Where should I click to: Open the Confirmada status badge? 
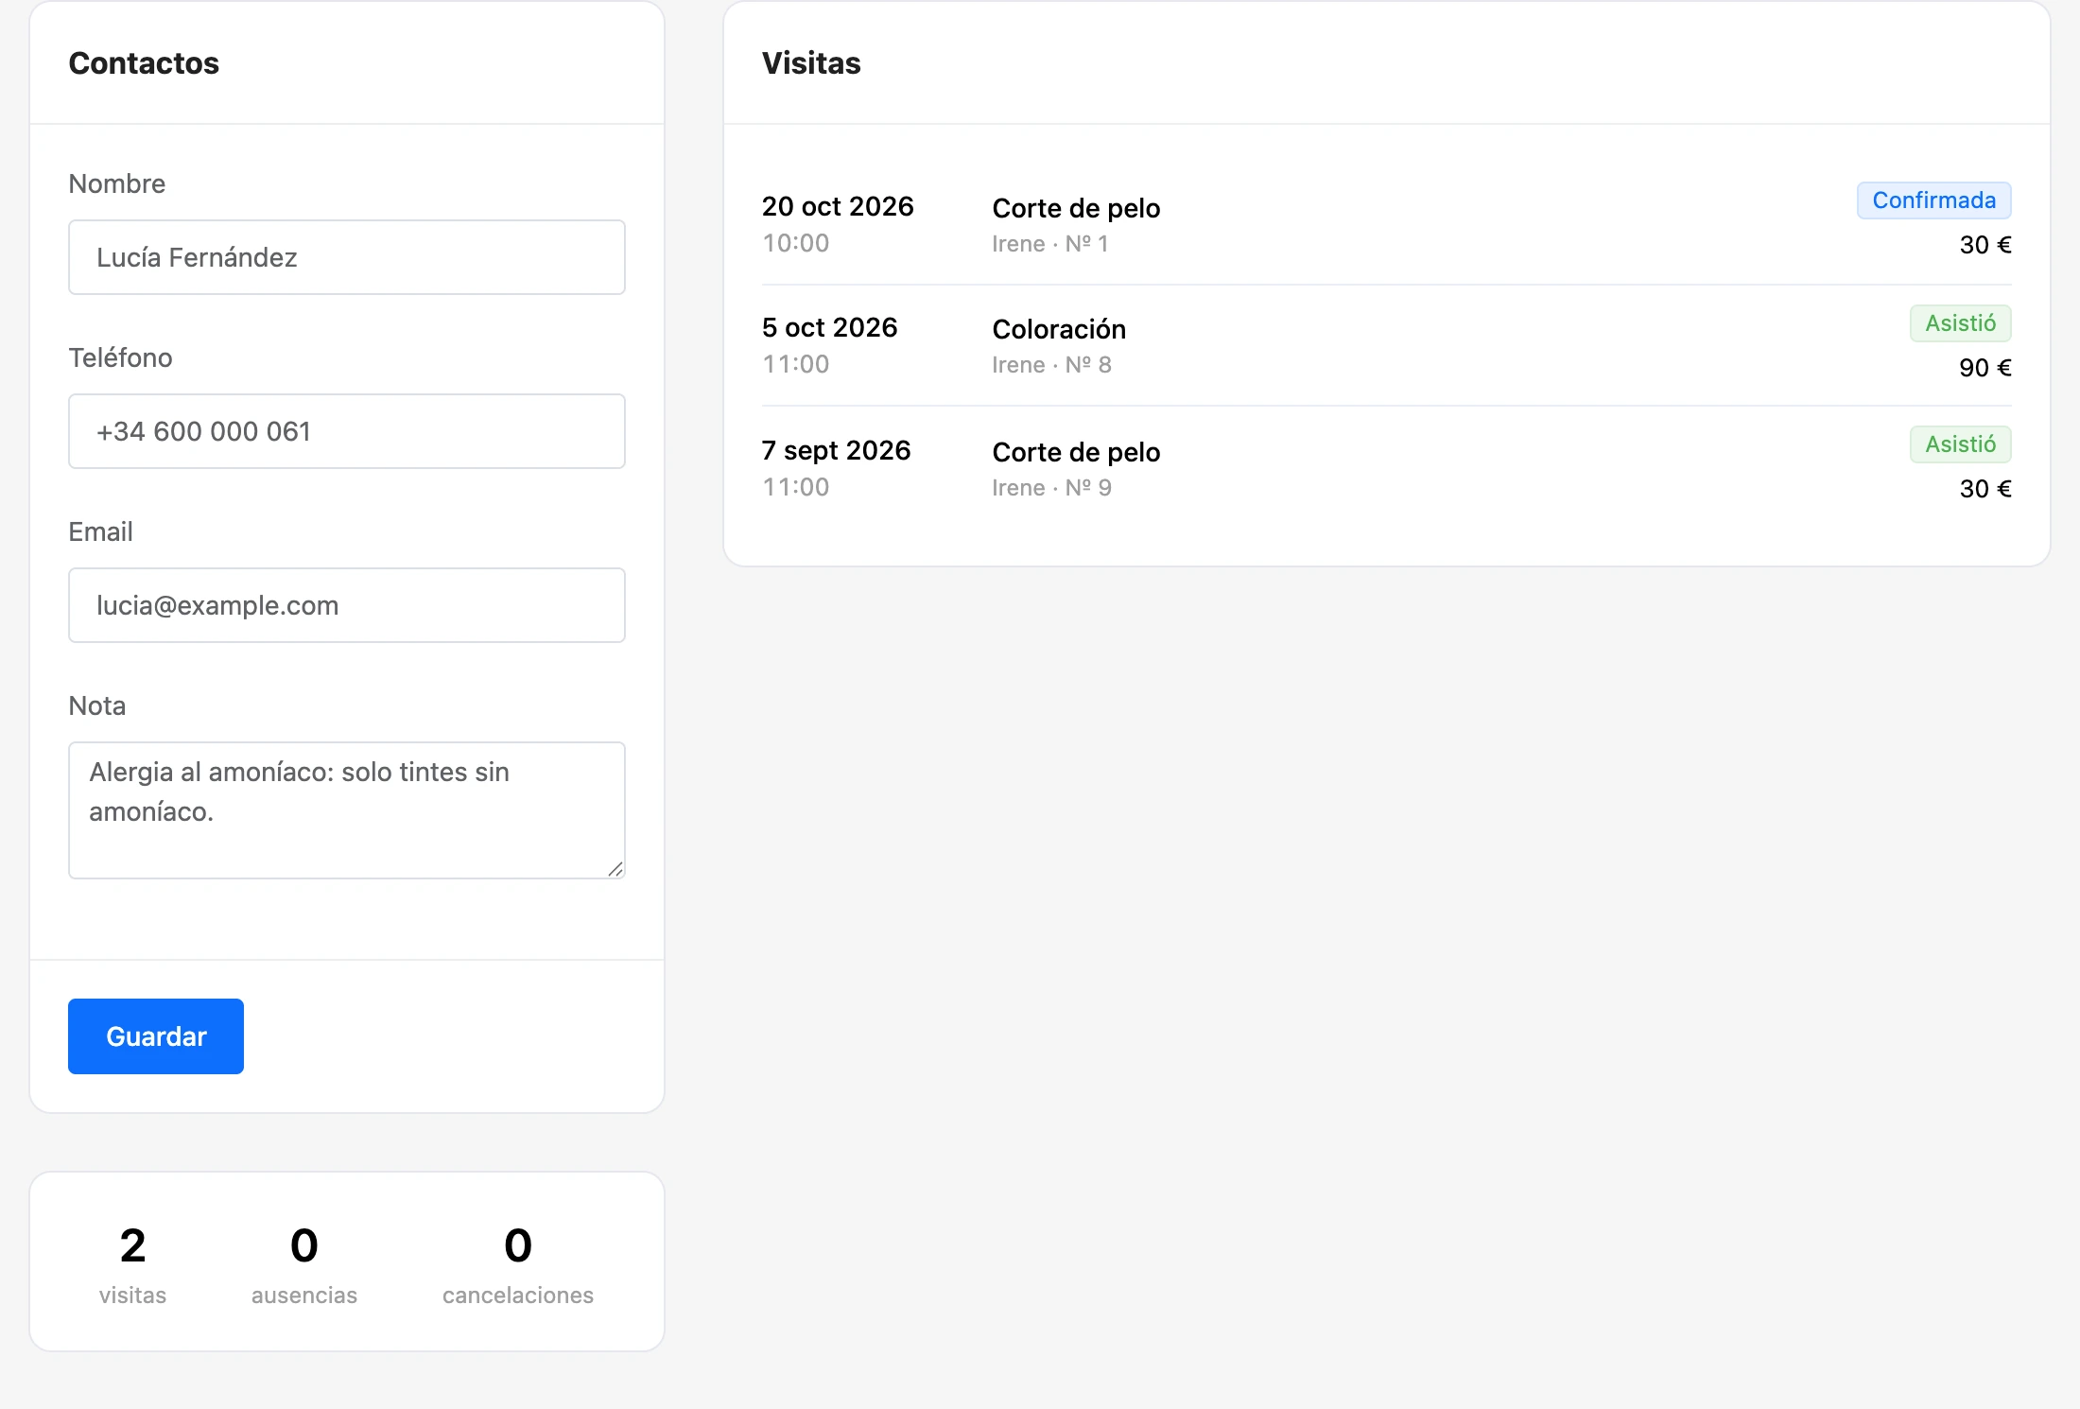(1933, 200)
